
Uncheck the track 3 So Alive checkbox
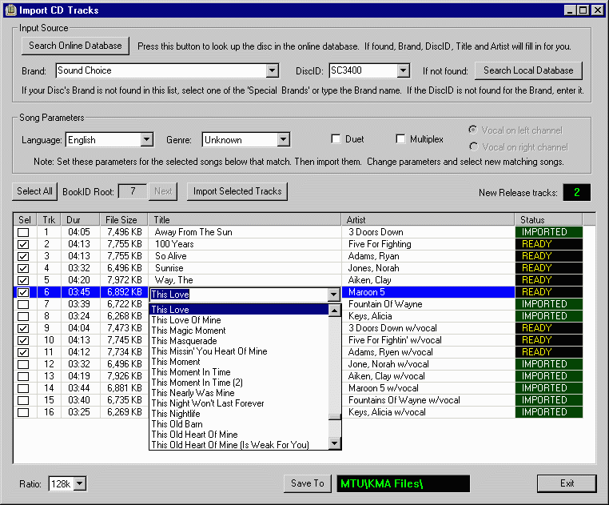point(23,256)
